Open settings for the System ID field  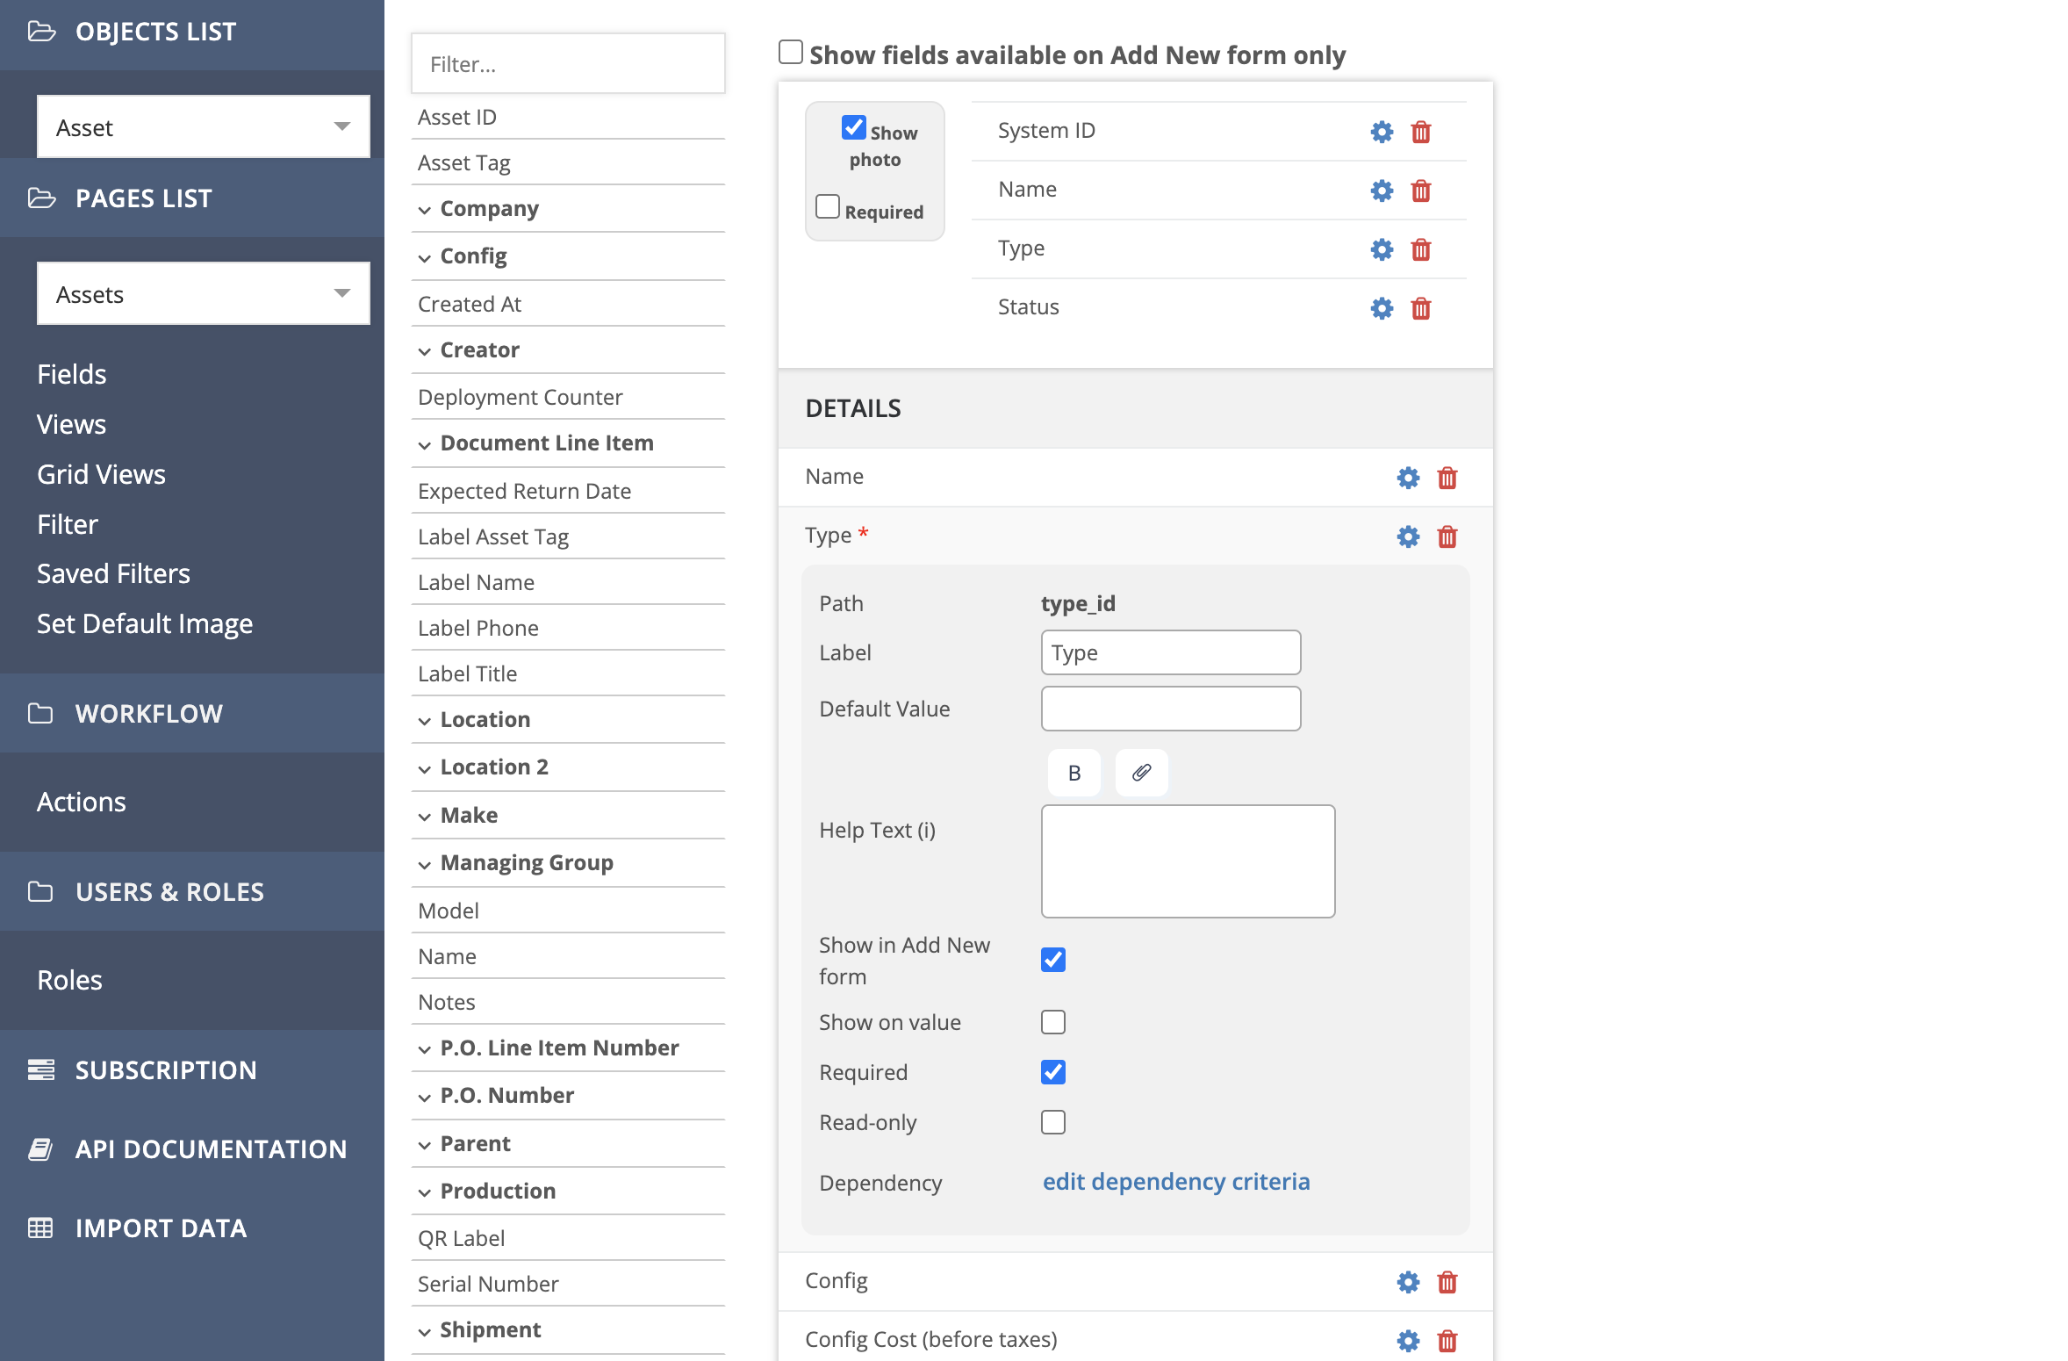click(x=1381, y=132)
